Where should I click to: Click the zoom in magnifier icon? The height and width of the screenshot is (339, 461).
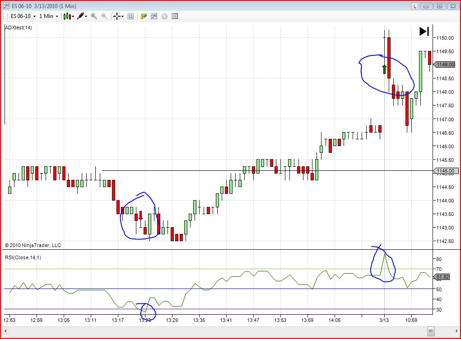point(94,16)
